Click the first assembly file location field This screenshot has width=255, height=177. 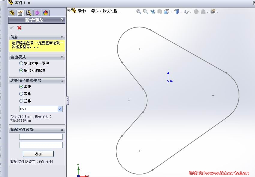pos(41,137)
